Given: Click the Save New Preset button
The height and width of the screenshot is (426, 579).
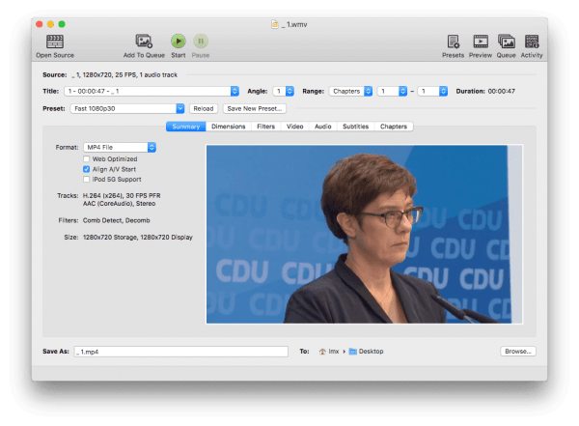Looking at the screenshot, I should [x=255, y=109].
